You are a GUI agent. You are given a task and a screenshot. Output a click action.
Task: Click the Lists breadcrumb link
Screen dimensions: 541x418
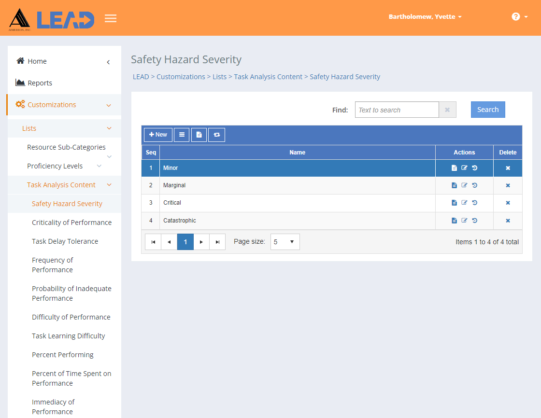tap(219, 77)
